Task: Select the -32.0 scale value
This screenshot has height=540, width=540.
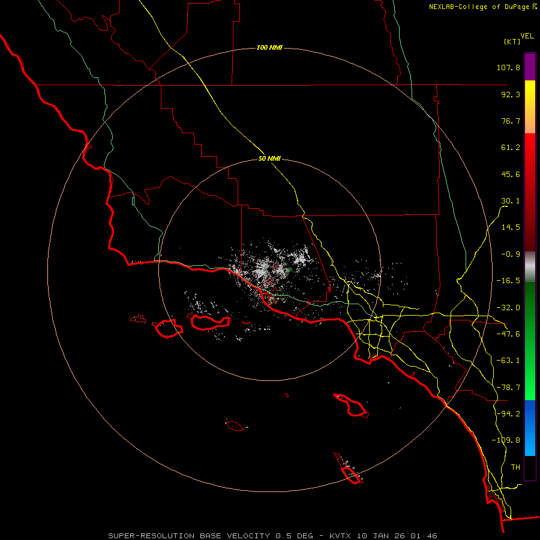Action: click(508, 308)
